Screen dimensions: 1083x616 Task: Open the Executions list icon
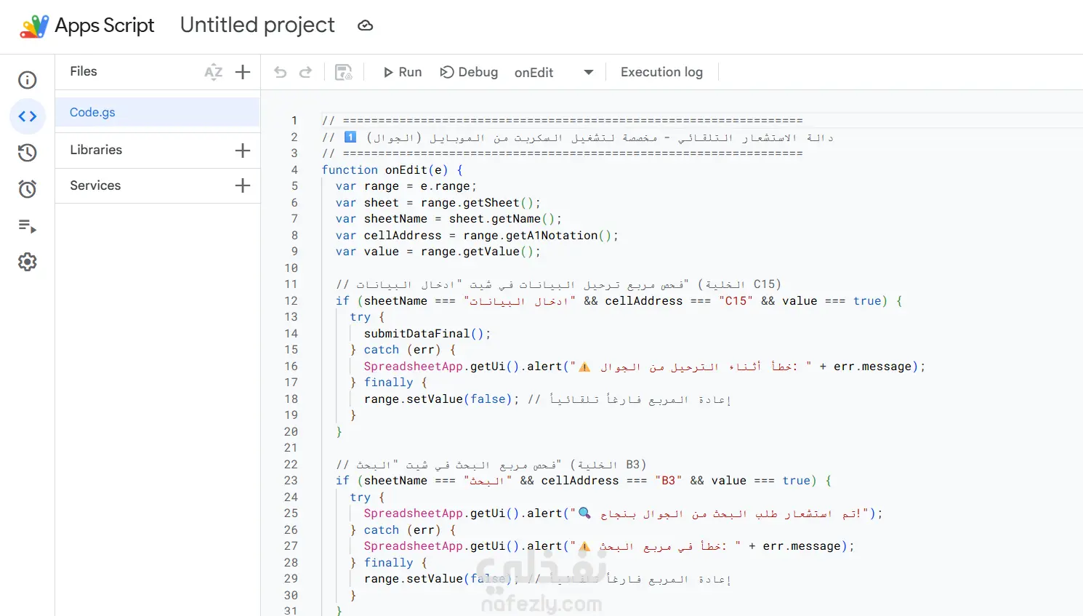28,225
